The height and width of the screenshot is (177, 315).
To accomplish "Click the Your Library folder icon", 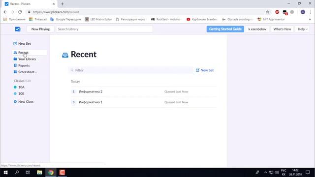I will 15,59.
